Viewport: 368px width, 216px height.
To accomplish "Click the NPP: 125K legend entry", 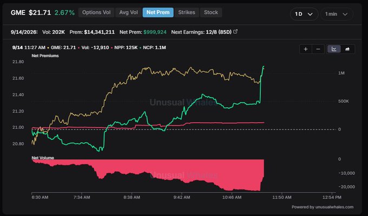I will [x=126, y=48].
